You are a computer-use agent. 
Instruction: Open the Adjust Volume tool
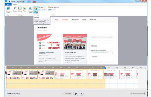[36, 10]
